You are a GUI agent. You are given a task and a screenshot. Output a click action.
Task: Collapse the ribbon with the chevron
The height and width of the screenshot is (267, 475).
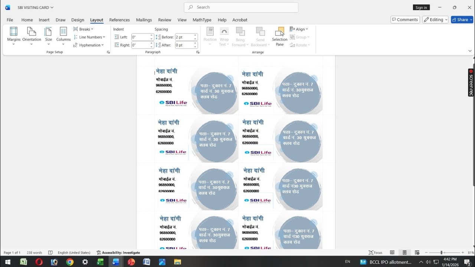(470, 51)
